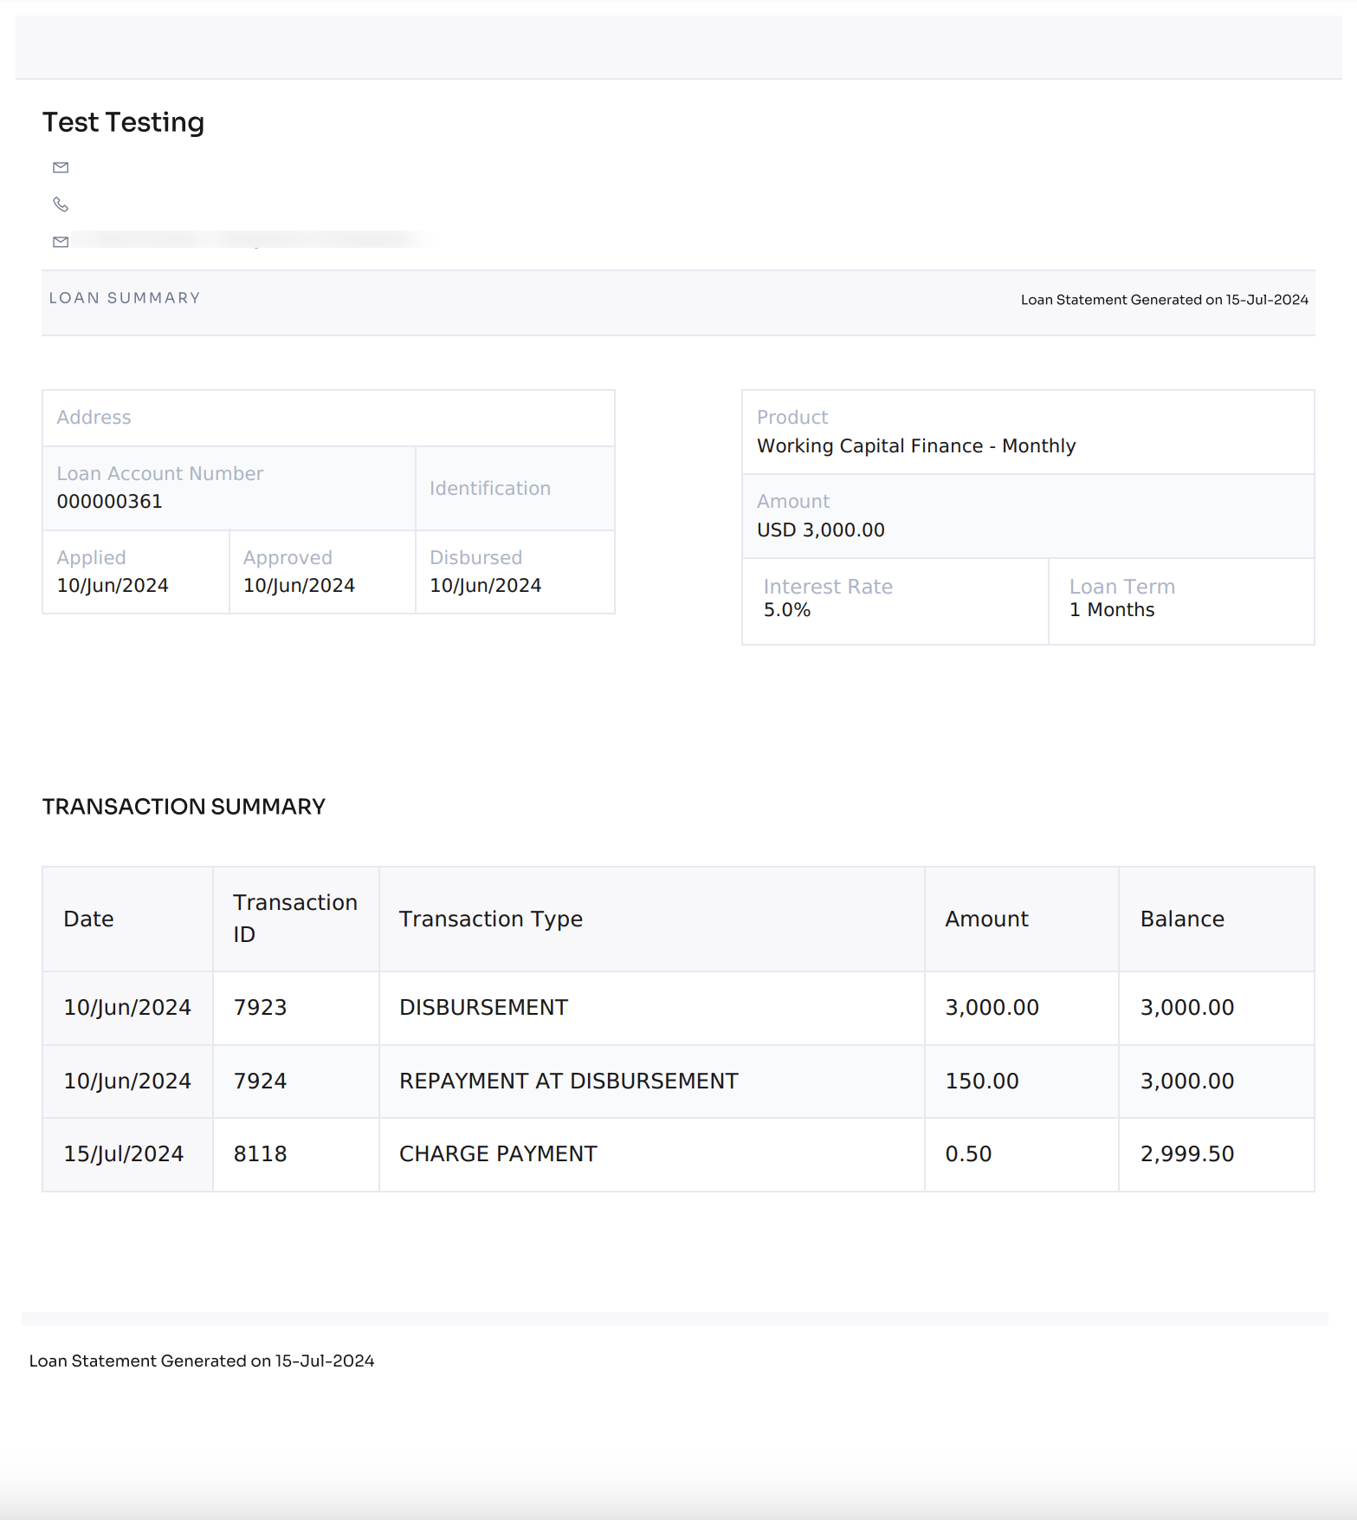Click the header text 'Loan Statement Generated on 15-Jul-2024'
The width and height of the screenshot is (1357, 1520).
click(x=1164, y=300)
